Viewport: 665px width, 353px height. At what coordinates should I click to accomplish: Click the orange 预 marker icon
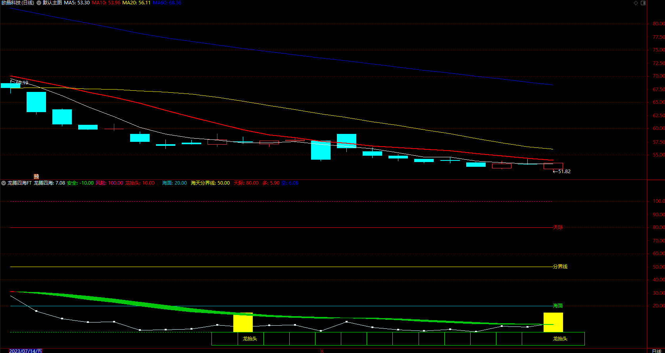click(x=37, y=176)
